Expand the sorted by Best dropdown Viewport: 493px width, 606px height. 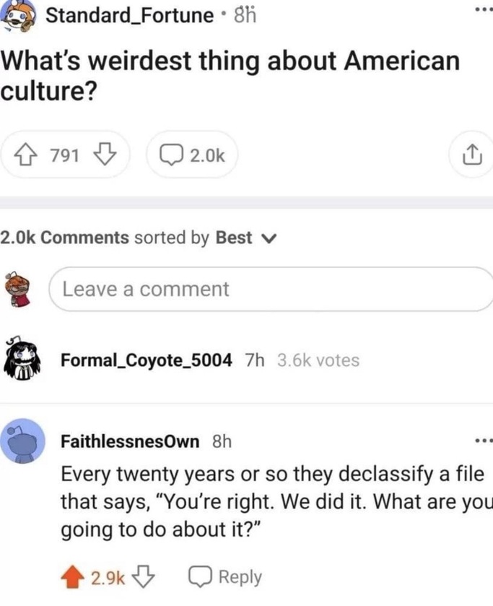[x=245, y=238]
